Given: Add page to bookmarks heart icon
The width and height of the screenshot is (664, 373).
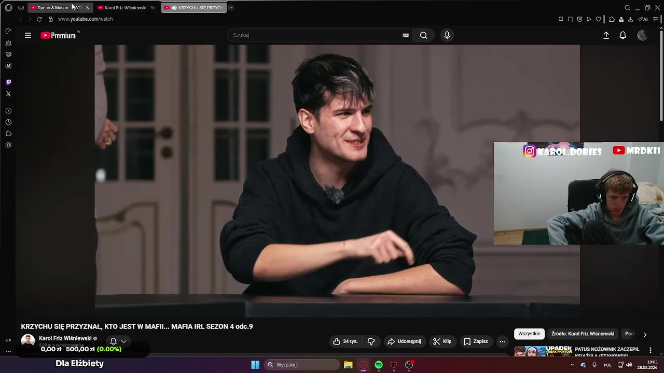Looking at the screenshot, I should tap(598, 19).
